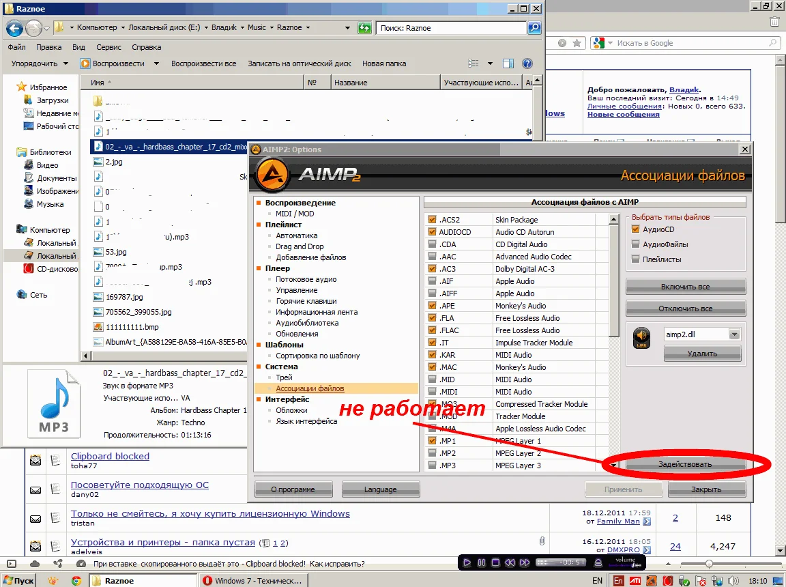Click the red En language tray icon
This screenshot has height=587, width=786.
619,580
